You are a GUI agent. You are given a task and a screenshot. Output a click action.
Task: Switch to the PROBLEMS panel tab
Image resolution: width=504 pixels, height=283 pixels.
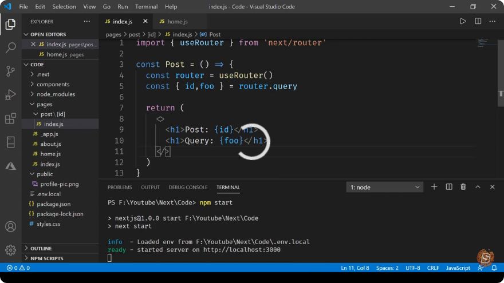point(120,187)
